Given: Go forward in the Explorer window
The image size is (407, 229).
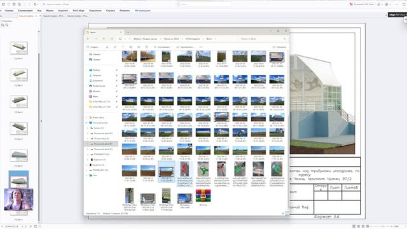Looking at the screenshot, I should (x=96, y=39).
